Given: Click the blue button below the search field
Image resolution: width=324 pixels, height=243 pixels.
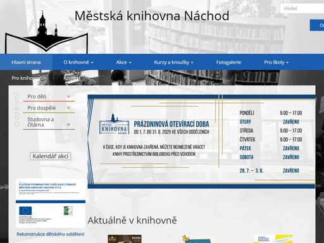Looking at the screenshot, I should point(317,25).
